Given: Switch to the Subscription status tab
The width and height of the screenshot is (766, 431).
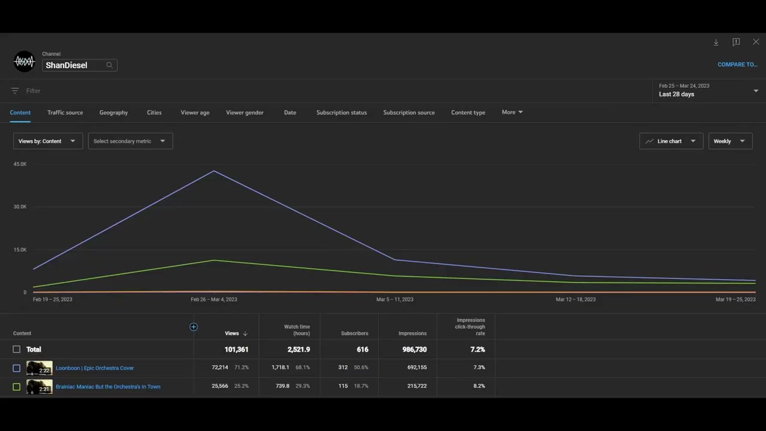Looking at the screenshot, I should point(342,113).
